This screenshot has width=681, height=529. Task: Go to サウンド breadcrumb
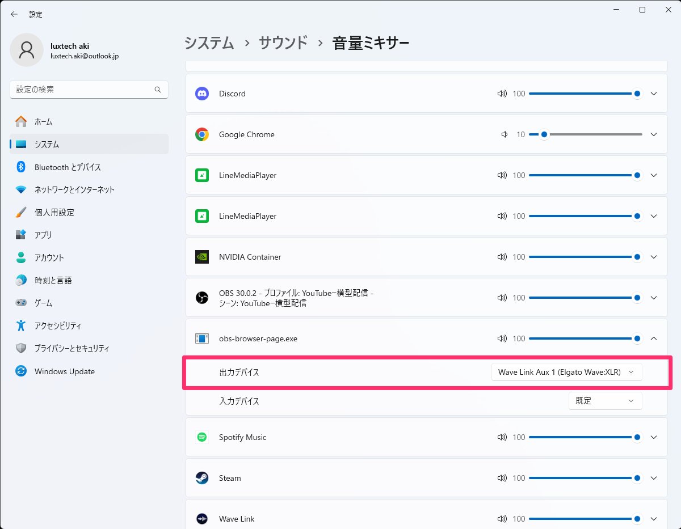283,43
